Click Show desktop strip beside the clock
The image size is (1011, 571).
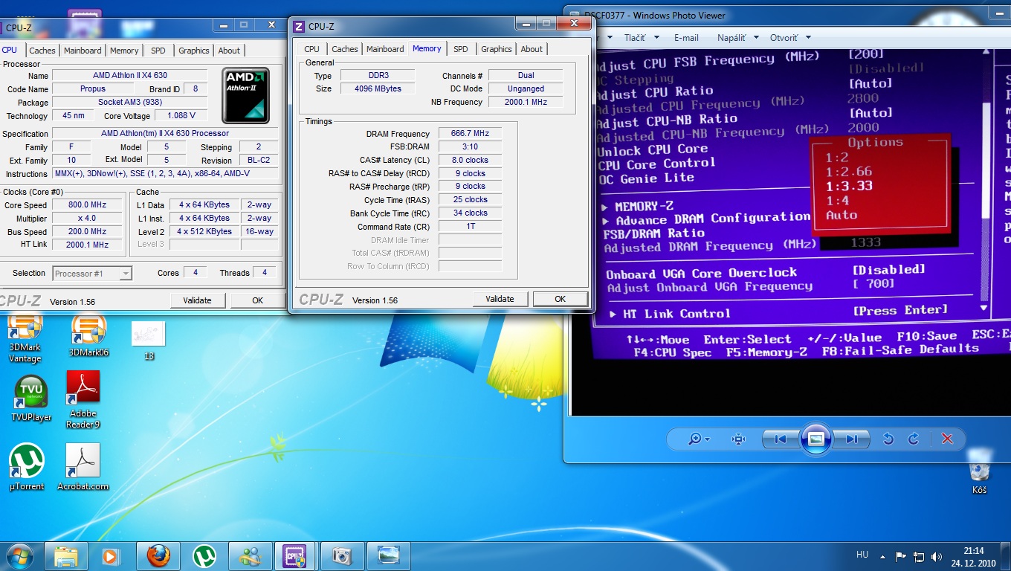tap(1006, 557)
